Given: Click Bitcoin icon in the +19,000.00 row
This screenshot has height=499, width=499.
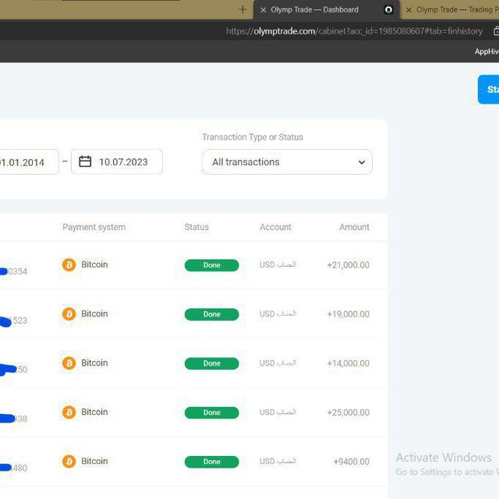Looking at the screenshot, I should [x=69, y=314].
